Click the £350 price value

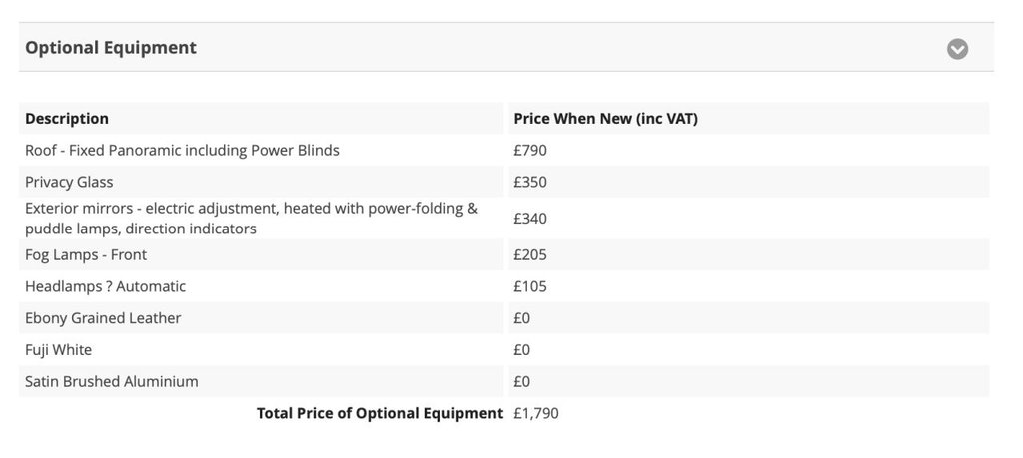point(530,182)
